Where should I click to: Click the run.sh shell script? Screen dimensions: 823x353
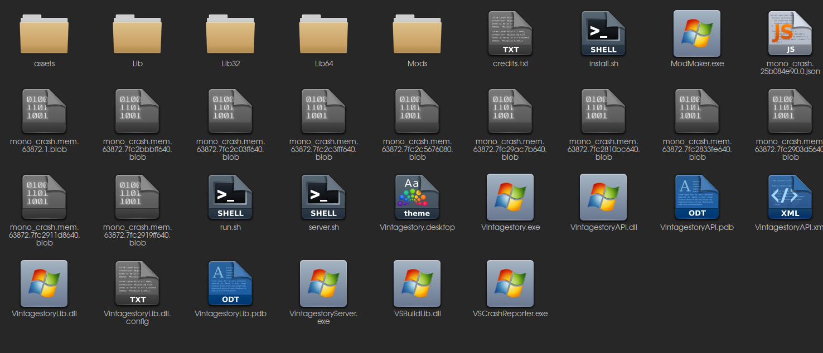point(230,197)
